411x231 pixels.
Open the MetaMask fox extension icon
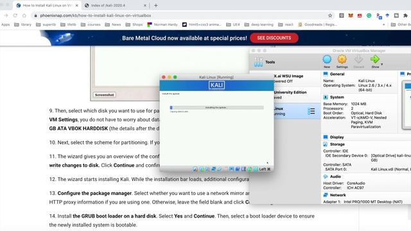point(351,15)
